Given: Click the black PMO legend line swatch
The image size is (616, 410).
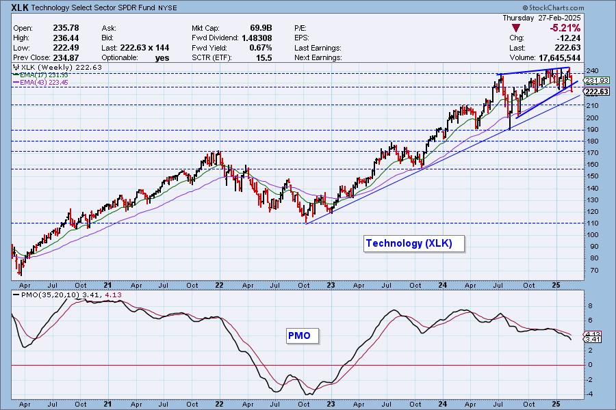Looking at the screenshot, I should pos(16,295).
